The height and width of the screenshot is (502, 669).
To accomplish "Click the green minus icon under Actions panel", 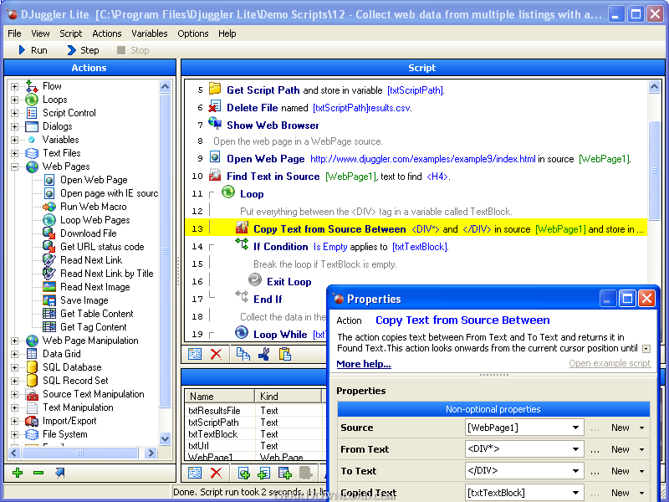I will (38, 474).
